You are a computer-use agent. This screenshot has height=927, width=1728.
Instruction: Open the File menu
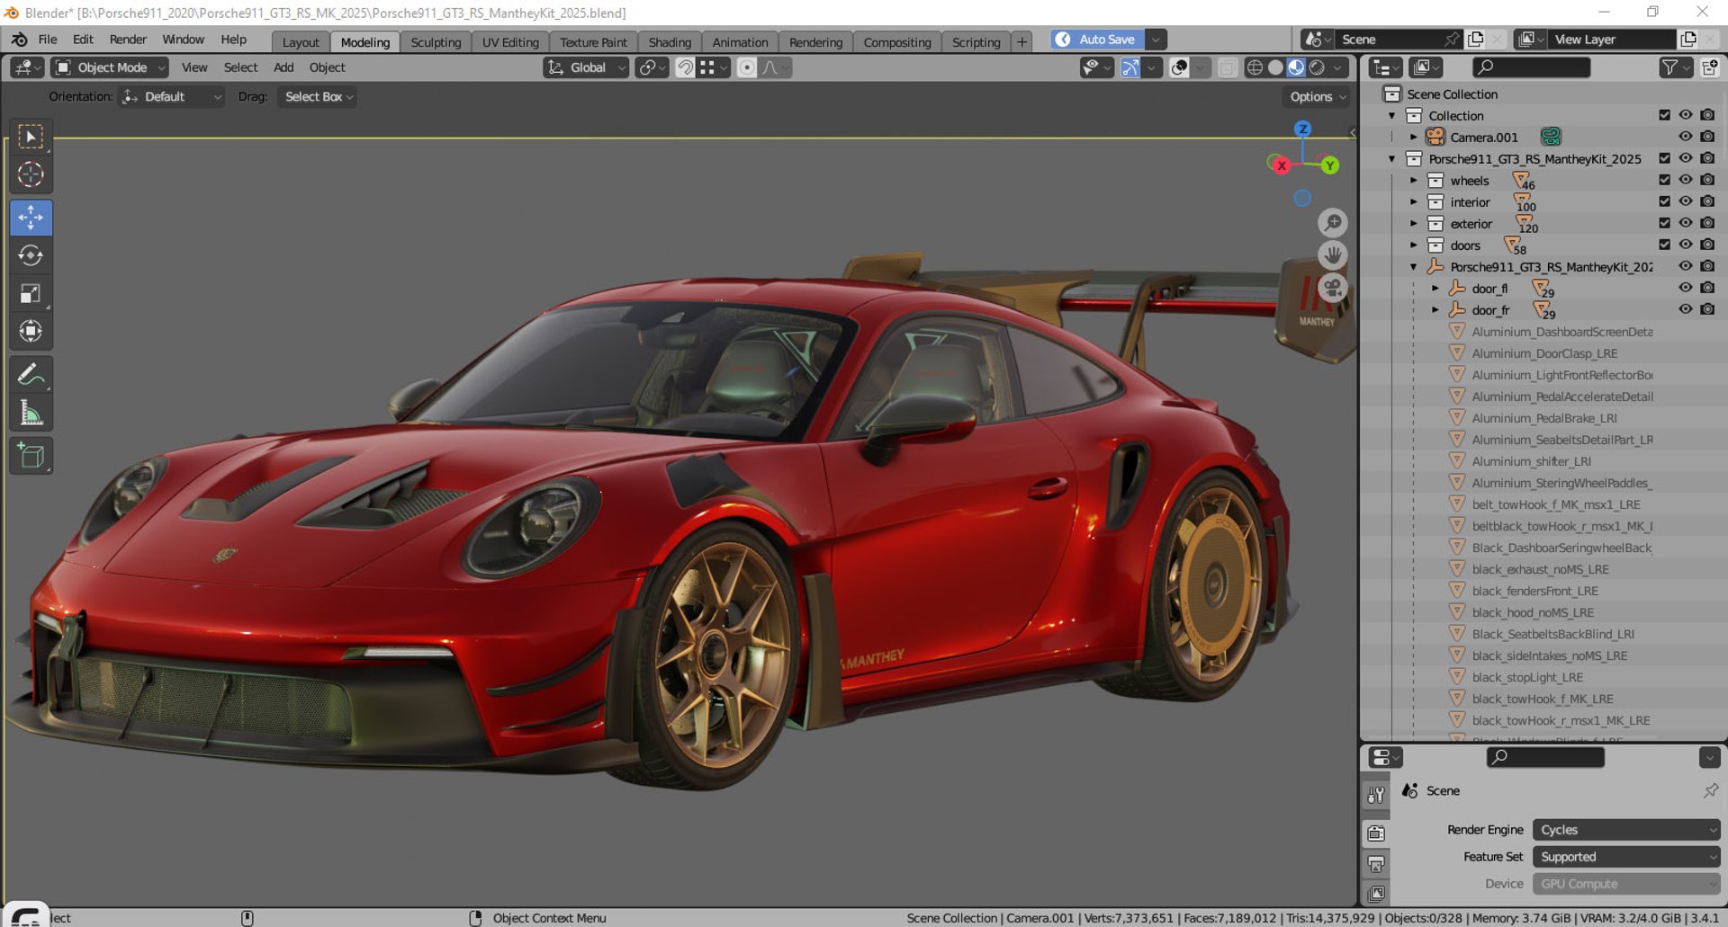(48, 40)
